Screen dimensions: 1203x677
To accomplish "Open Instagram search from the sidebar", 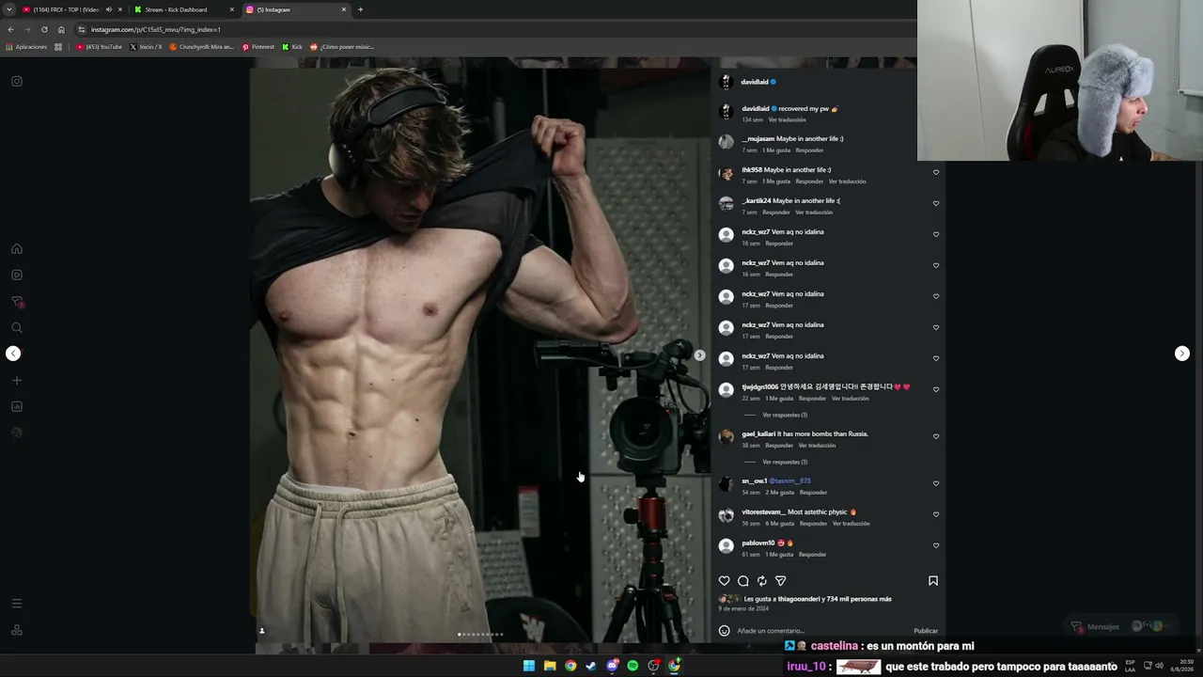I will coord(17,328).
